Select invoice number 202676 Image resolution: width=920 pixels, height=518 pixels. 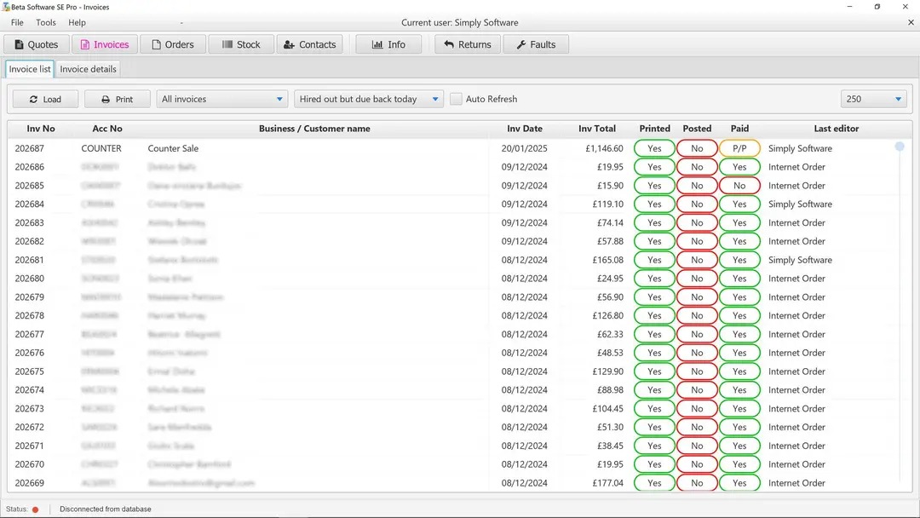pos(29,353)
